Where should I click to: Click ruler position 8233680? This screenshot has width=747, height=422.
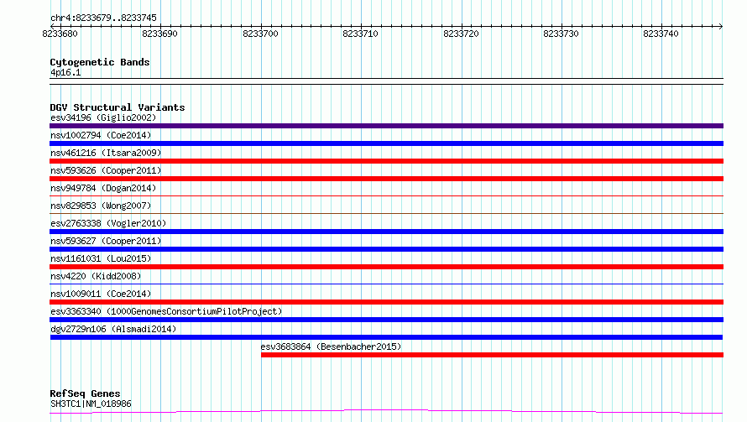point(60,34)
